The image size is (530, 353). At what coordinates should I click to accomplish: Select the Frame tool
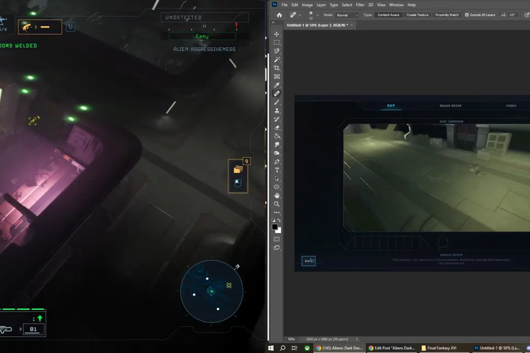tap(277, 77)
